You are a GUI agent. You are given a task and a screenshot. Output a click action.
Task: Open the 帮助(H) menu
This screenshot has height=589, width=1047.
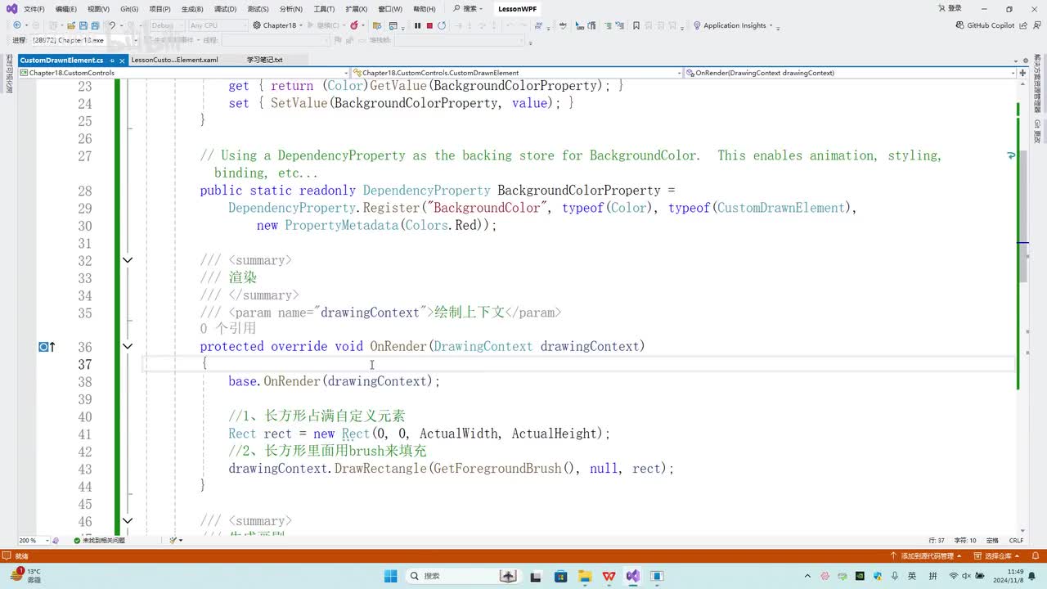coord(425,9)
